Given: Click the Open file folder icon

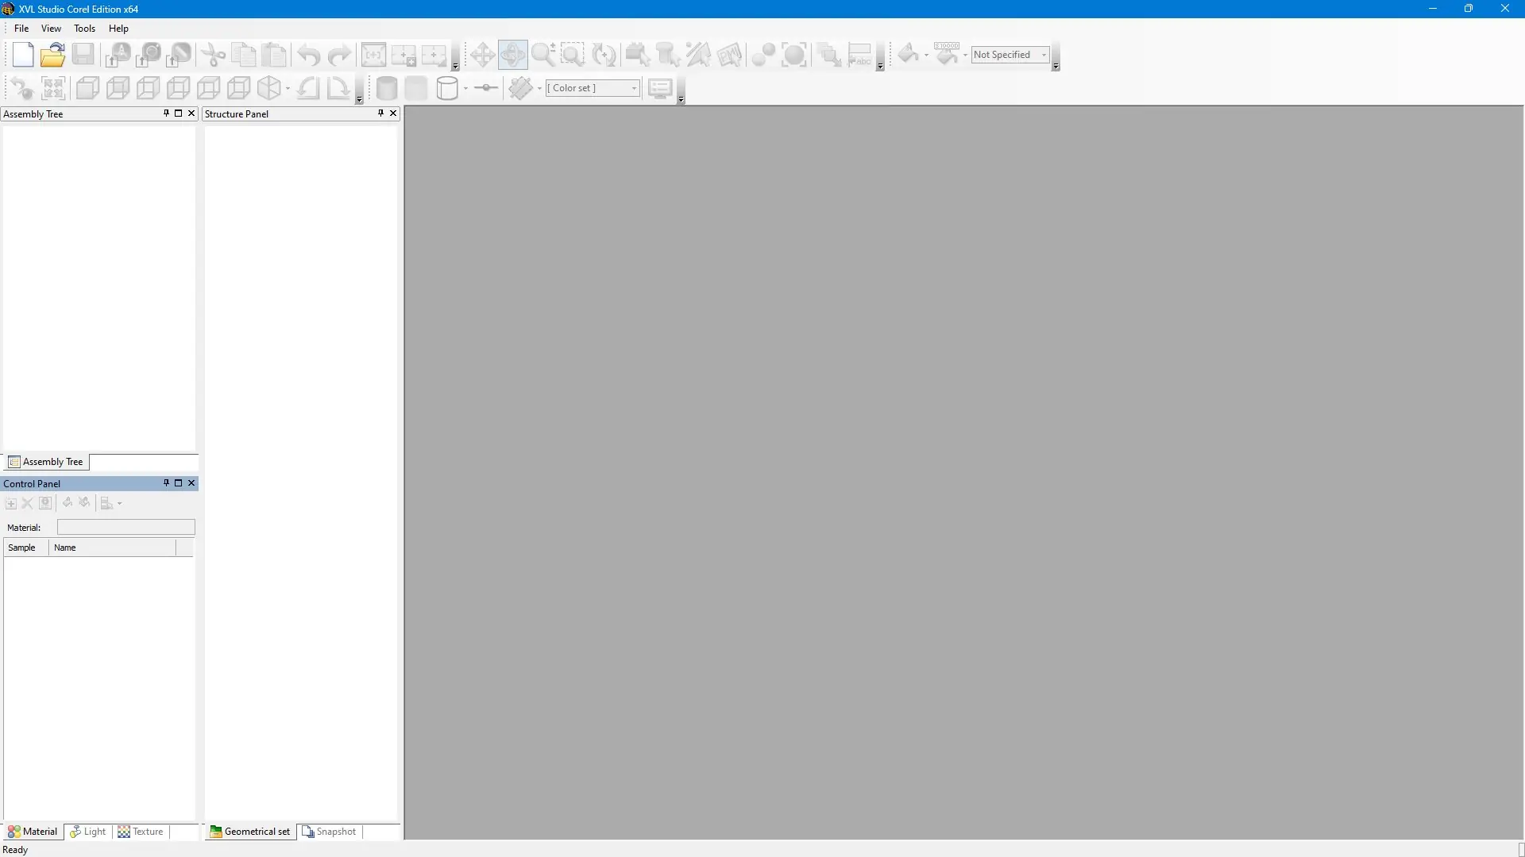Looking at the screenshot, I should pos(52,55).
